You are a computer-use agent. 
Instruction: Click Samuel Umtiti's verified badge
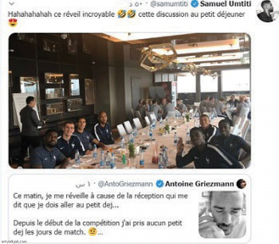coord(195,4)
